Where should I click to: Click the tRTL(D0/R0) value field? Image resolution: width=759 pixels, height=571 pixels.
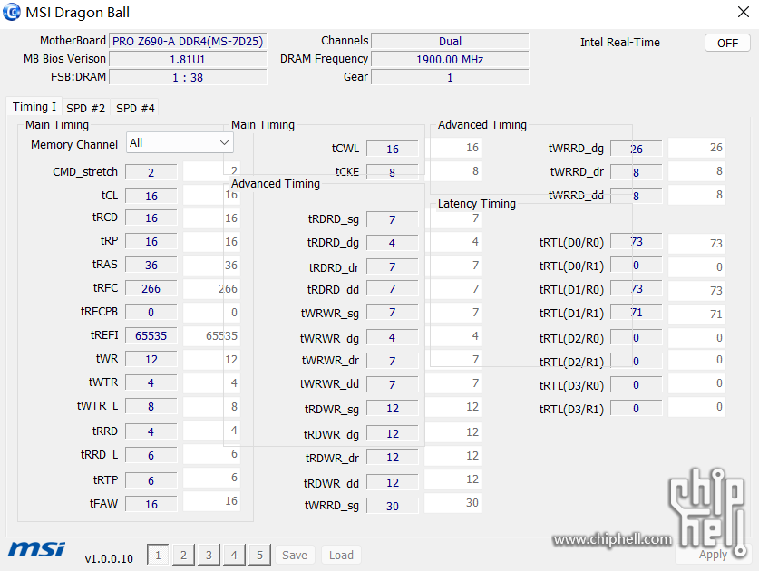[636, 241]
